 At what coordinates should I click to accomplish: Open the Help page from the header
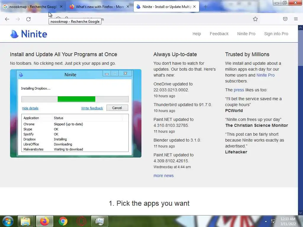(x=197, y=34)
